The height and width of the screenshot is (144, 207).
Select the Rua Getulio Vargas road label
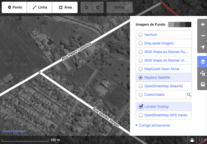pyautogui.click(x=106, y=117)
